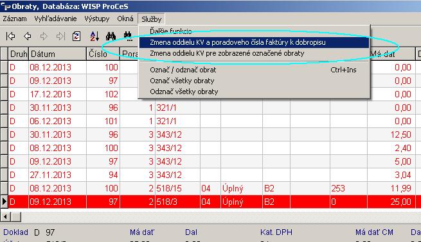Screen dimensions: 421x242
Task: Go to the first record icon
Action: coord(10,36)
